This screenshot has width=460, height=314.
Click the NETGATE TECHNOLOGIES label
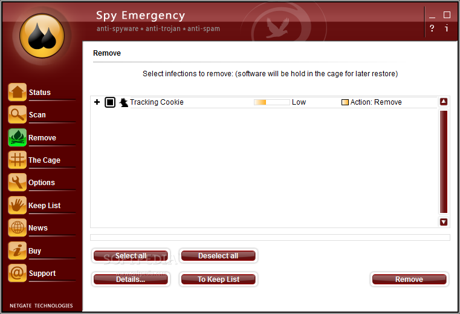tap(41, 306)
